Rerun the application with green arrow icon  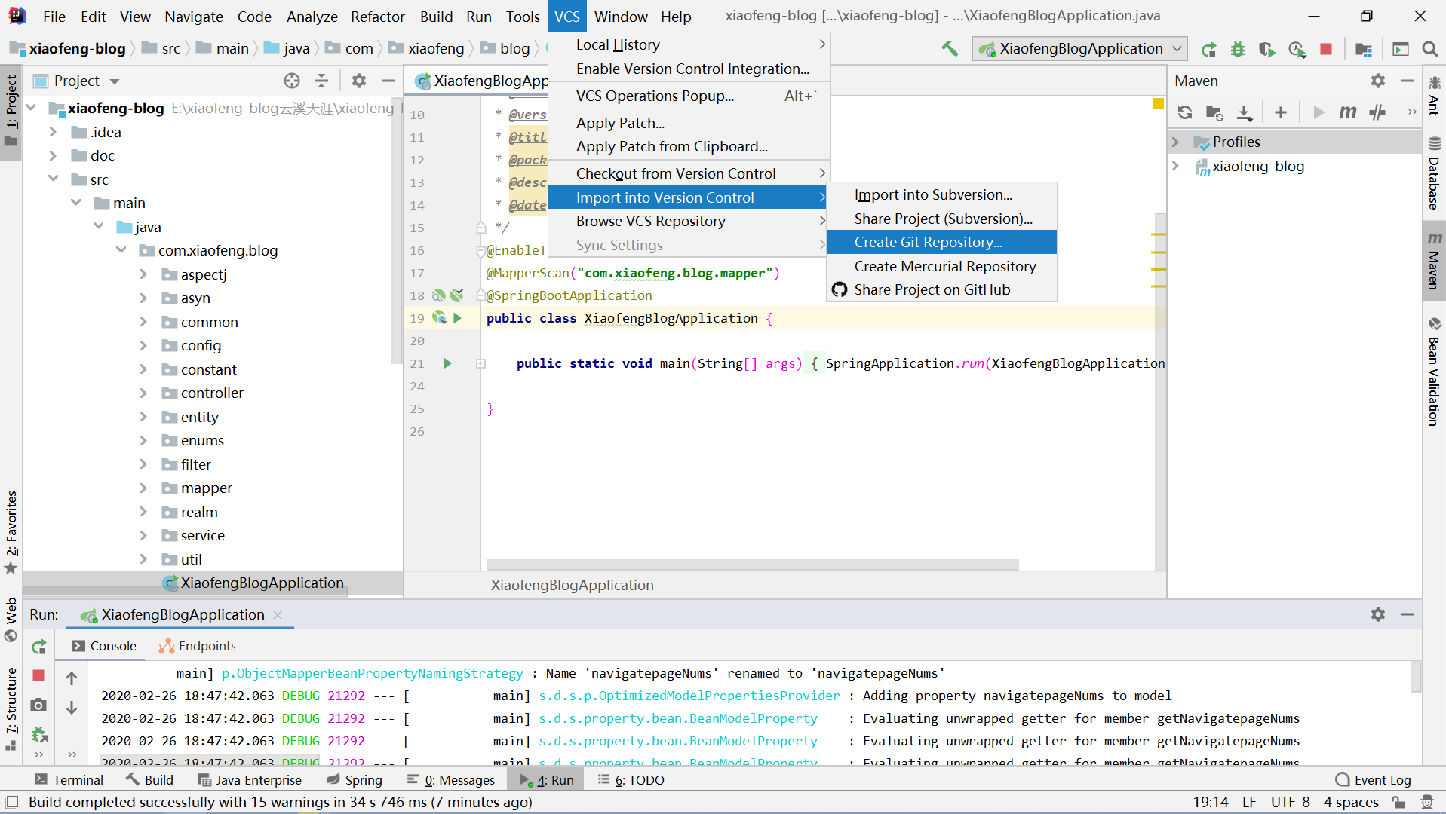point(1208,49)
